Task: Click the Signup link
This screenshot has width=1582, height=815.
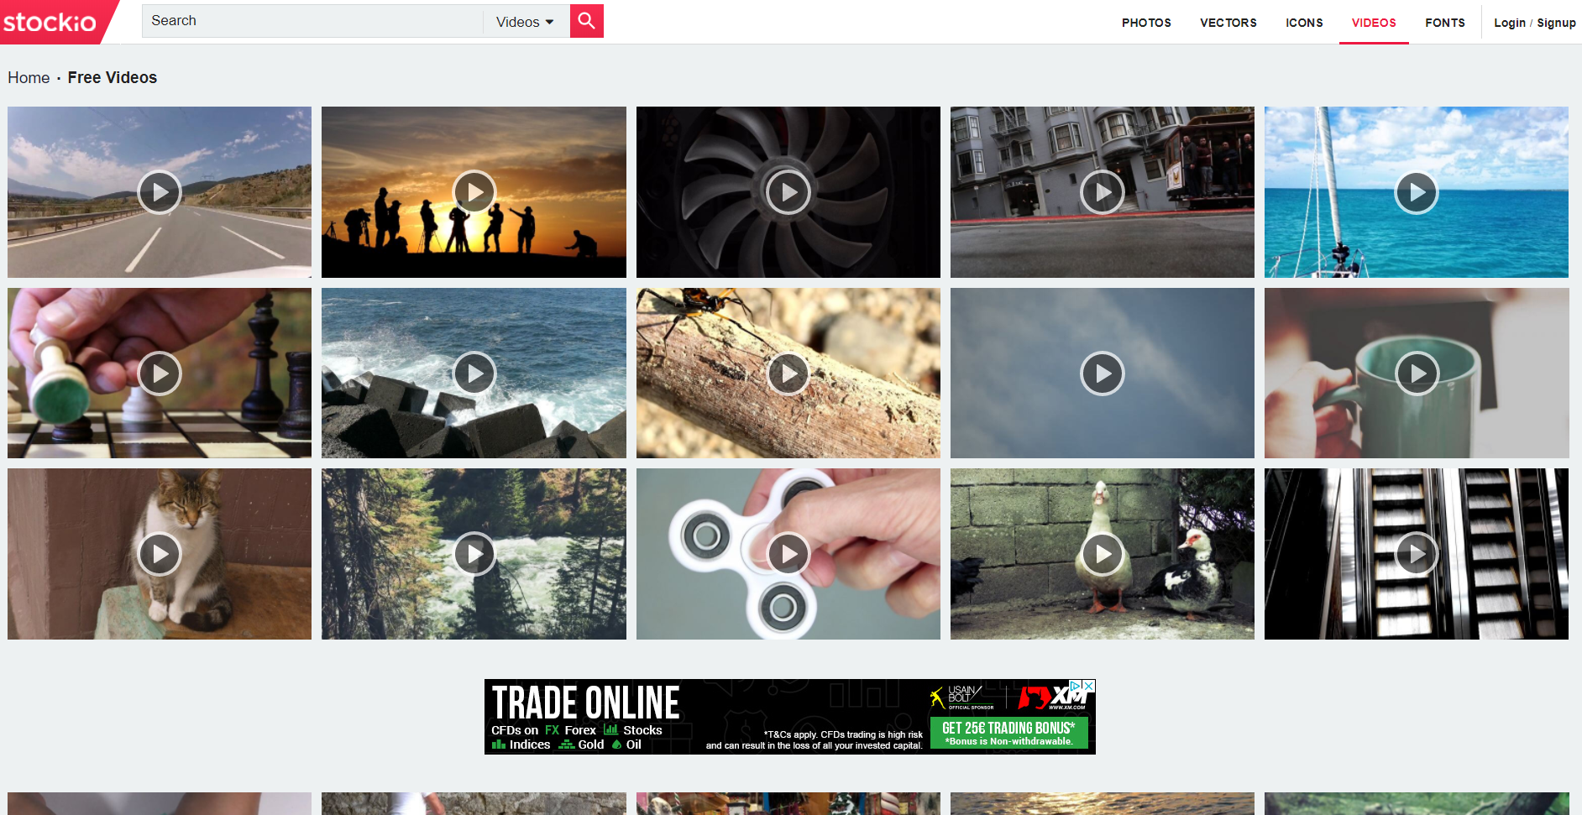Action: coord(1556,23)
